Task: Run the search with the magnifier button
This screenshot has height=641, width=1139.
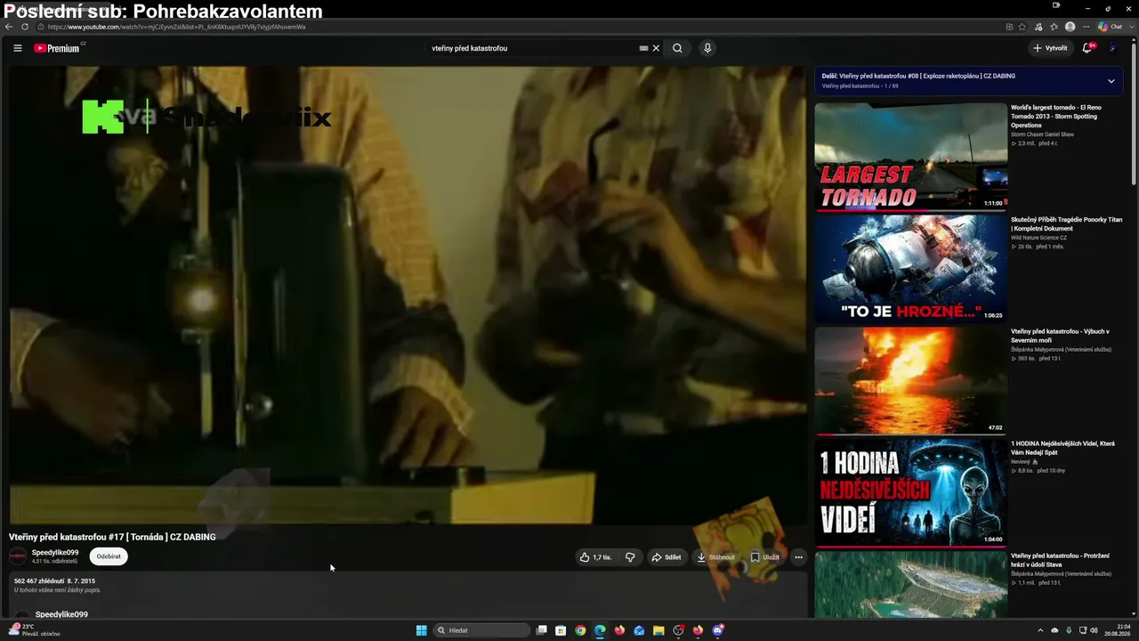Action: tap(677, 48)
